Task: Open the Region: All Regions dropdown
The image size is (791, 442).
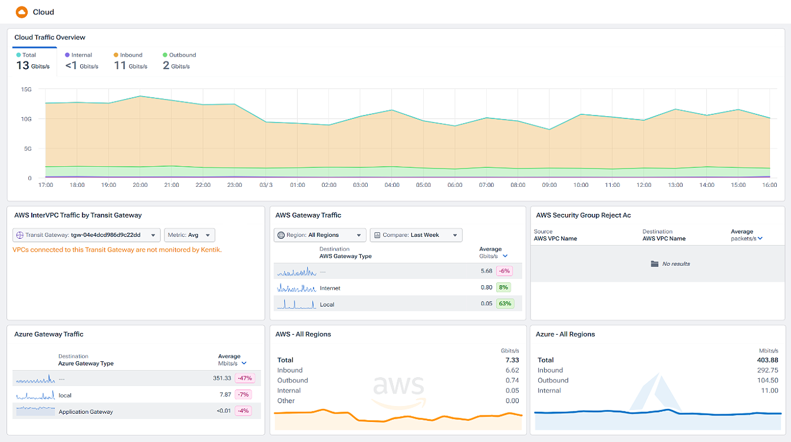Action: coord(319,235)
